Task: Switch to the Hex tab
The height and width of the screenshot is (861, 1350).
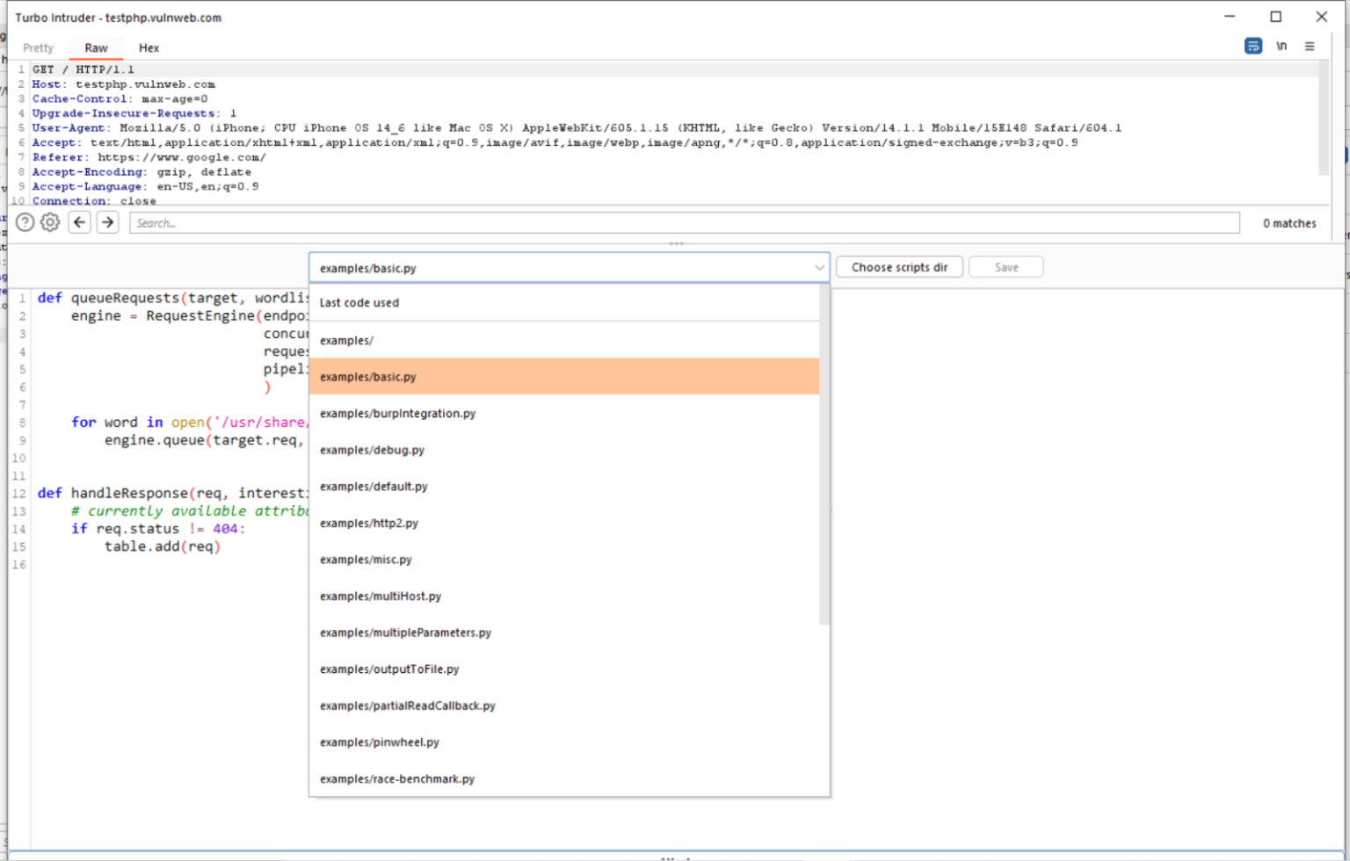Action: [x=149, y=48]
